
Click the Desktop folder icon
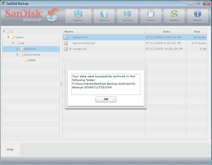(22, 49)
